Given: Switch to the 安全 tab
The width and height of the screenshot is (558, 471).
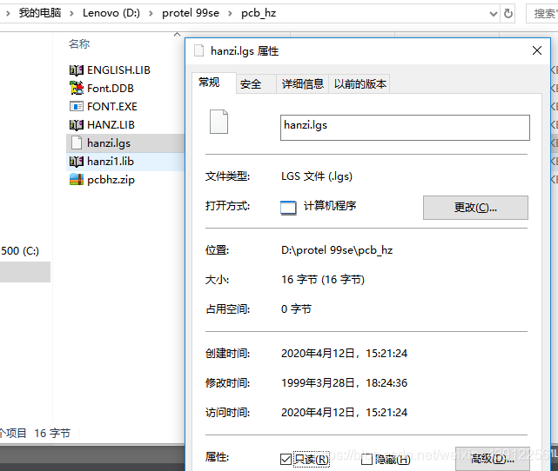Looking at the screenshot, I should (251, 84).
